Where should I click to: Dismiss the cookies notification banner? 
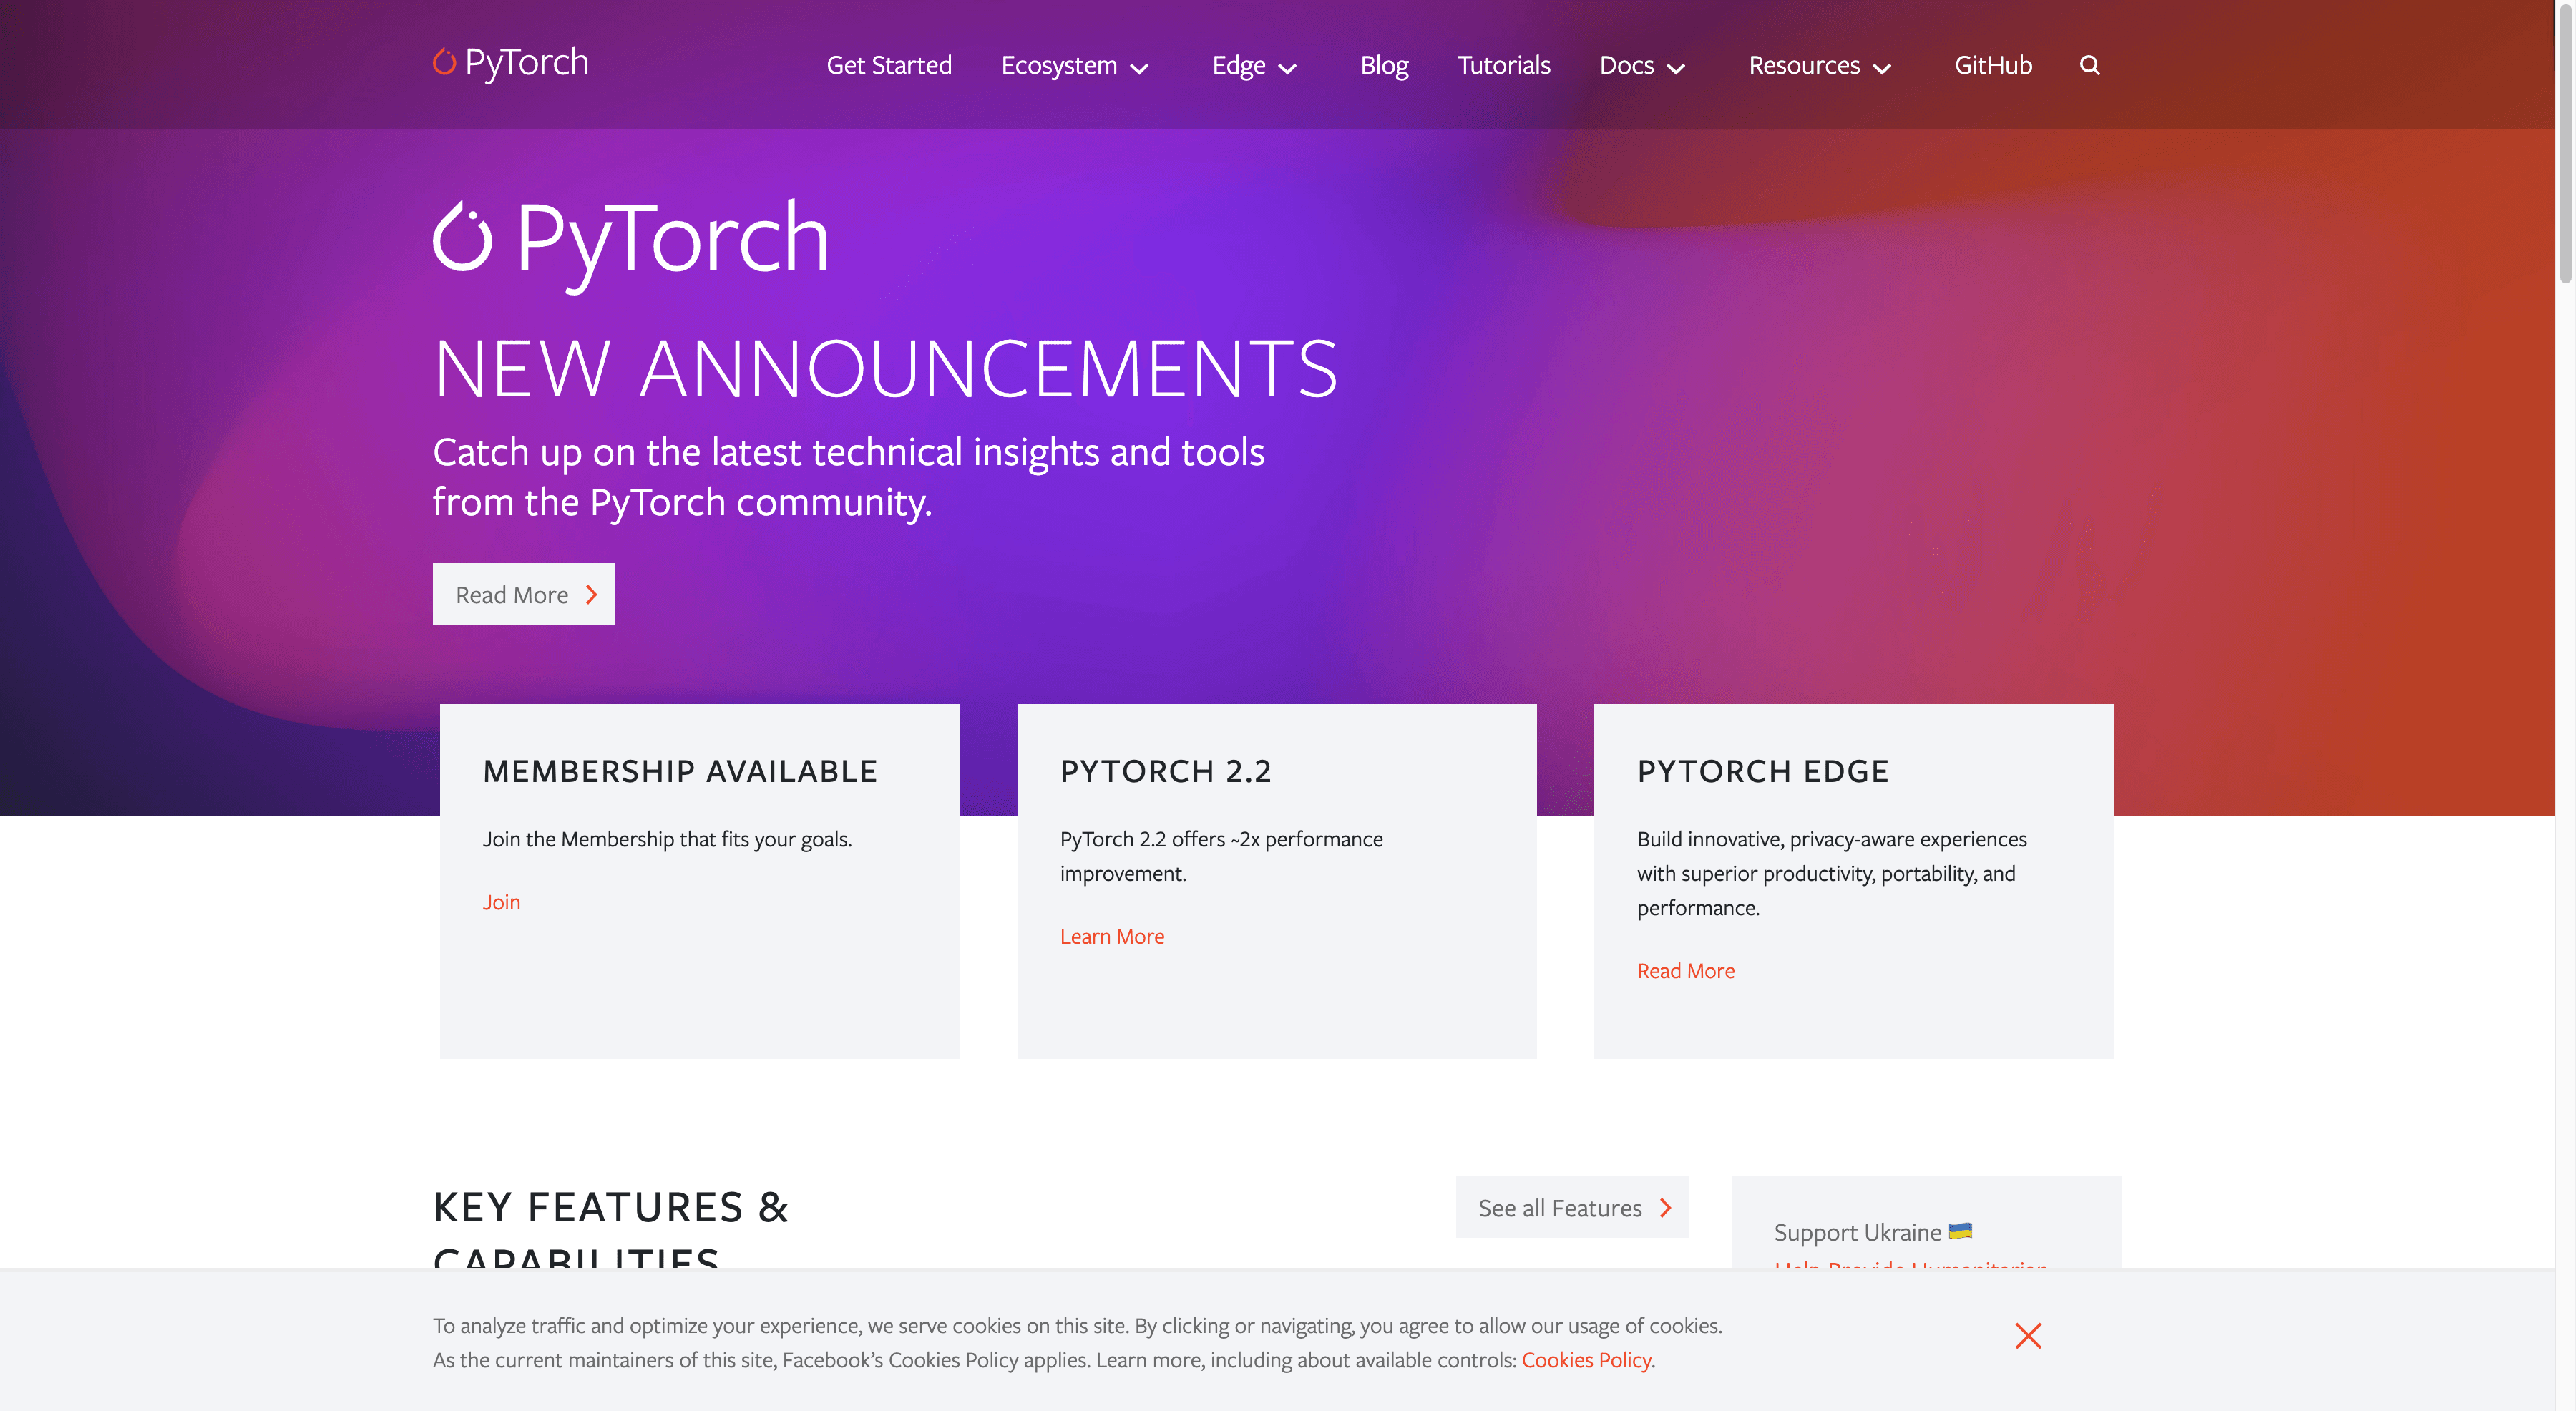pyautogui.click(x=2027, y=1337)
